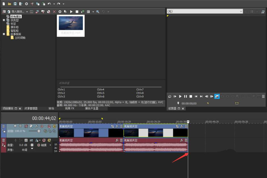Click the Cut scissors icon

pyautogui.click(x=32, y=4)
